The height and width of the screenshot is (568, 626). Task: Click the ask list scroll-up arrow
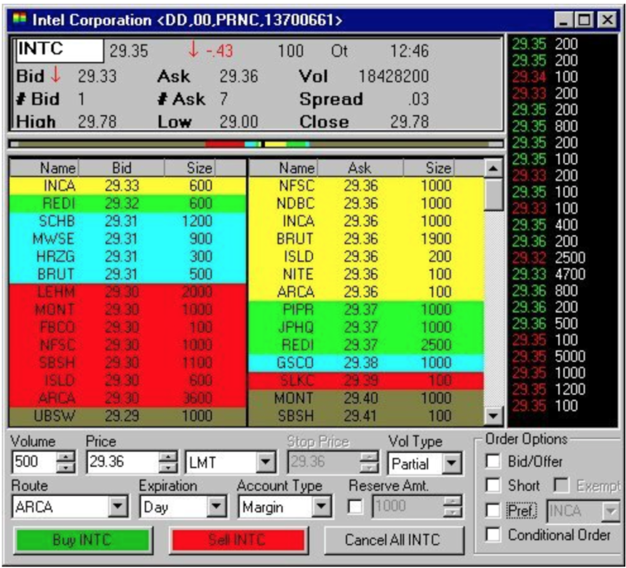pyautogui.click(x=494, y=168)
